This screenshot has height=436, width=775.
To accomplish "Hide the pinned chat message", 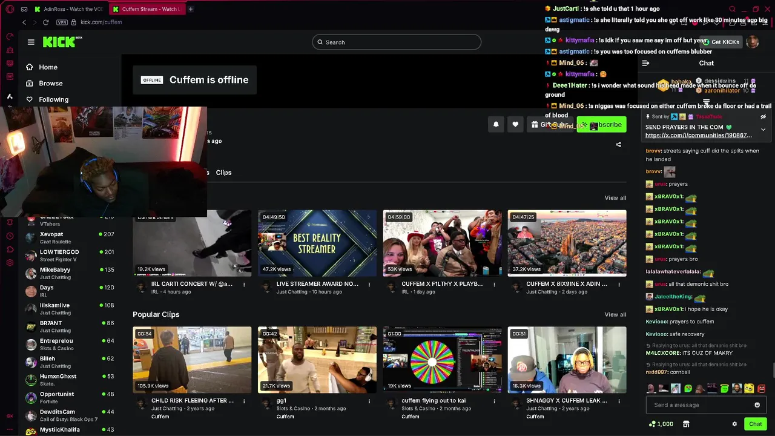I will tap(763, 117).
